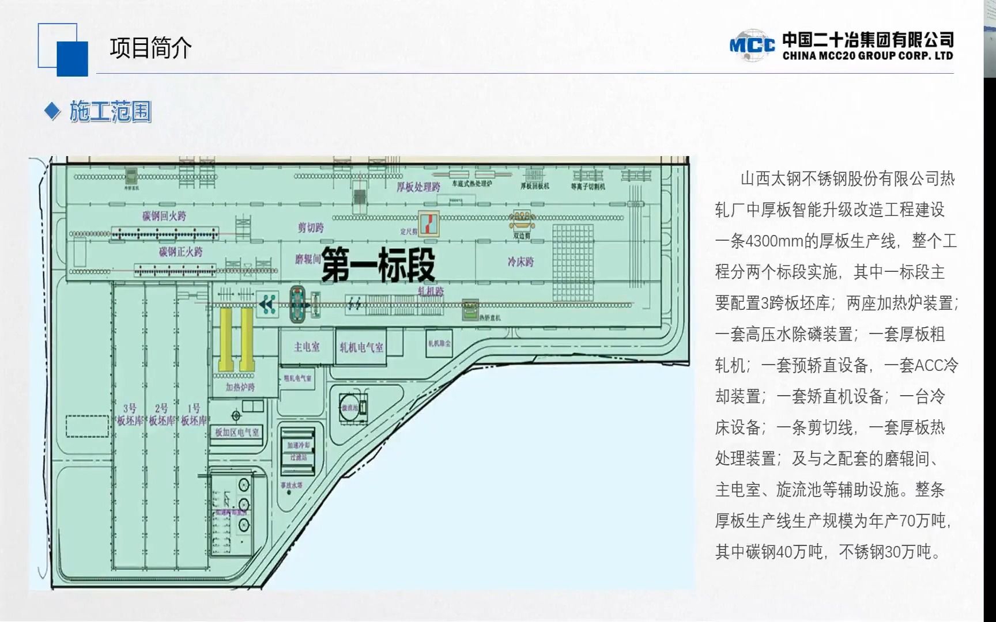The width and height of the screenshot is (996, 622).
Task: Click the 2号板坯库 label
Action: (161, 415)
